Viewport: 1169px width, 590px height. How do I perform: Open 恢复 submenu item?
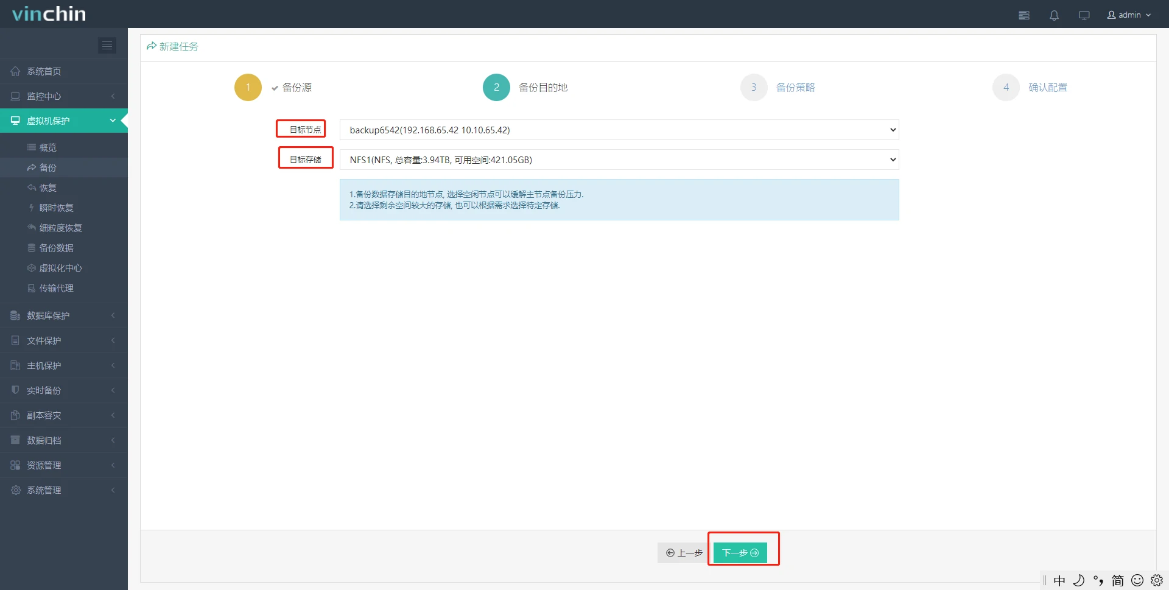tap(64, 188)
